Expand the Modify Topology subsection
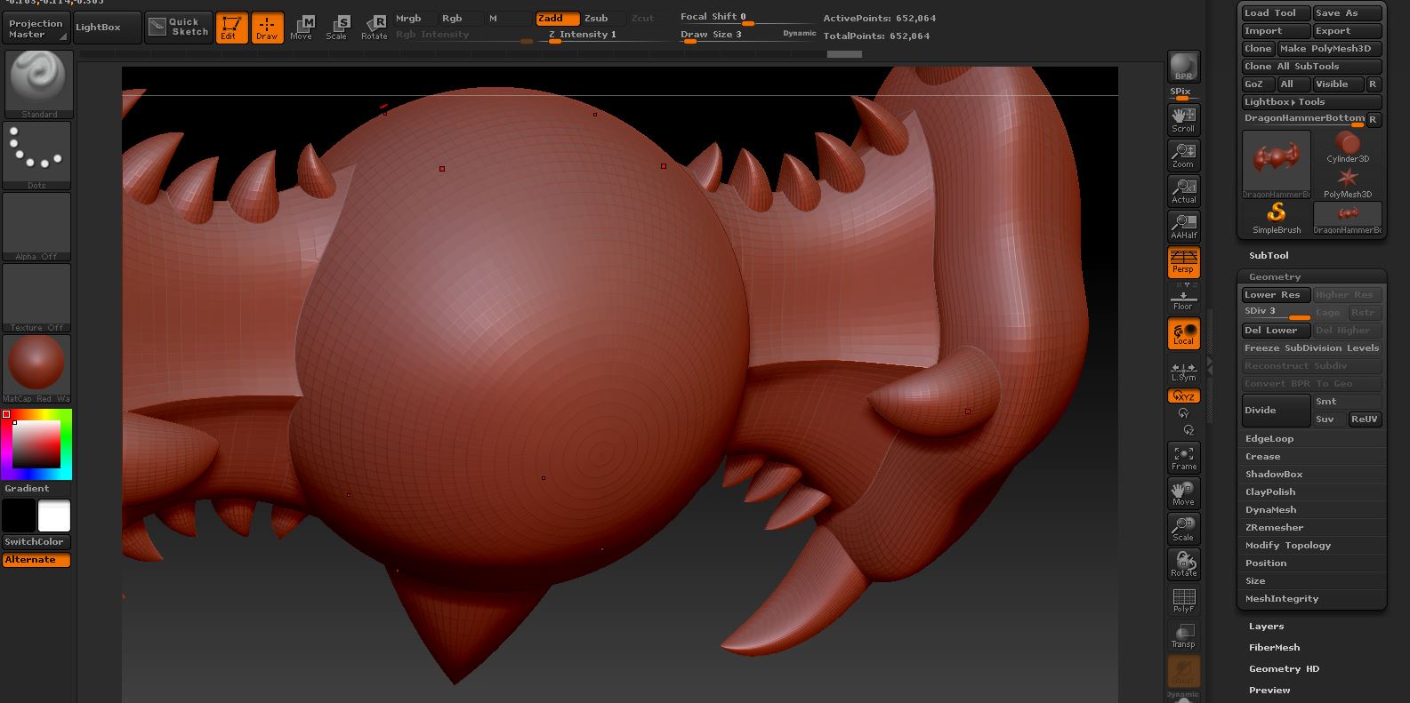 1288,546
